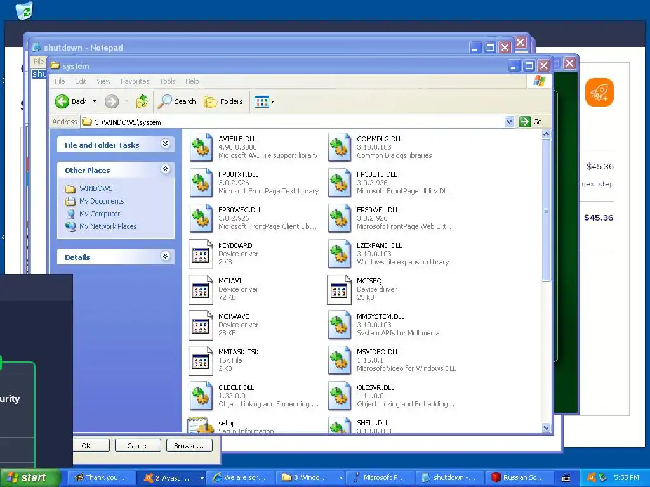Select the AVIFILE.DLL file icon
650x487 pixels.
[201, 147]
